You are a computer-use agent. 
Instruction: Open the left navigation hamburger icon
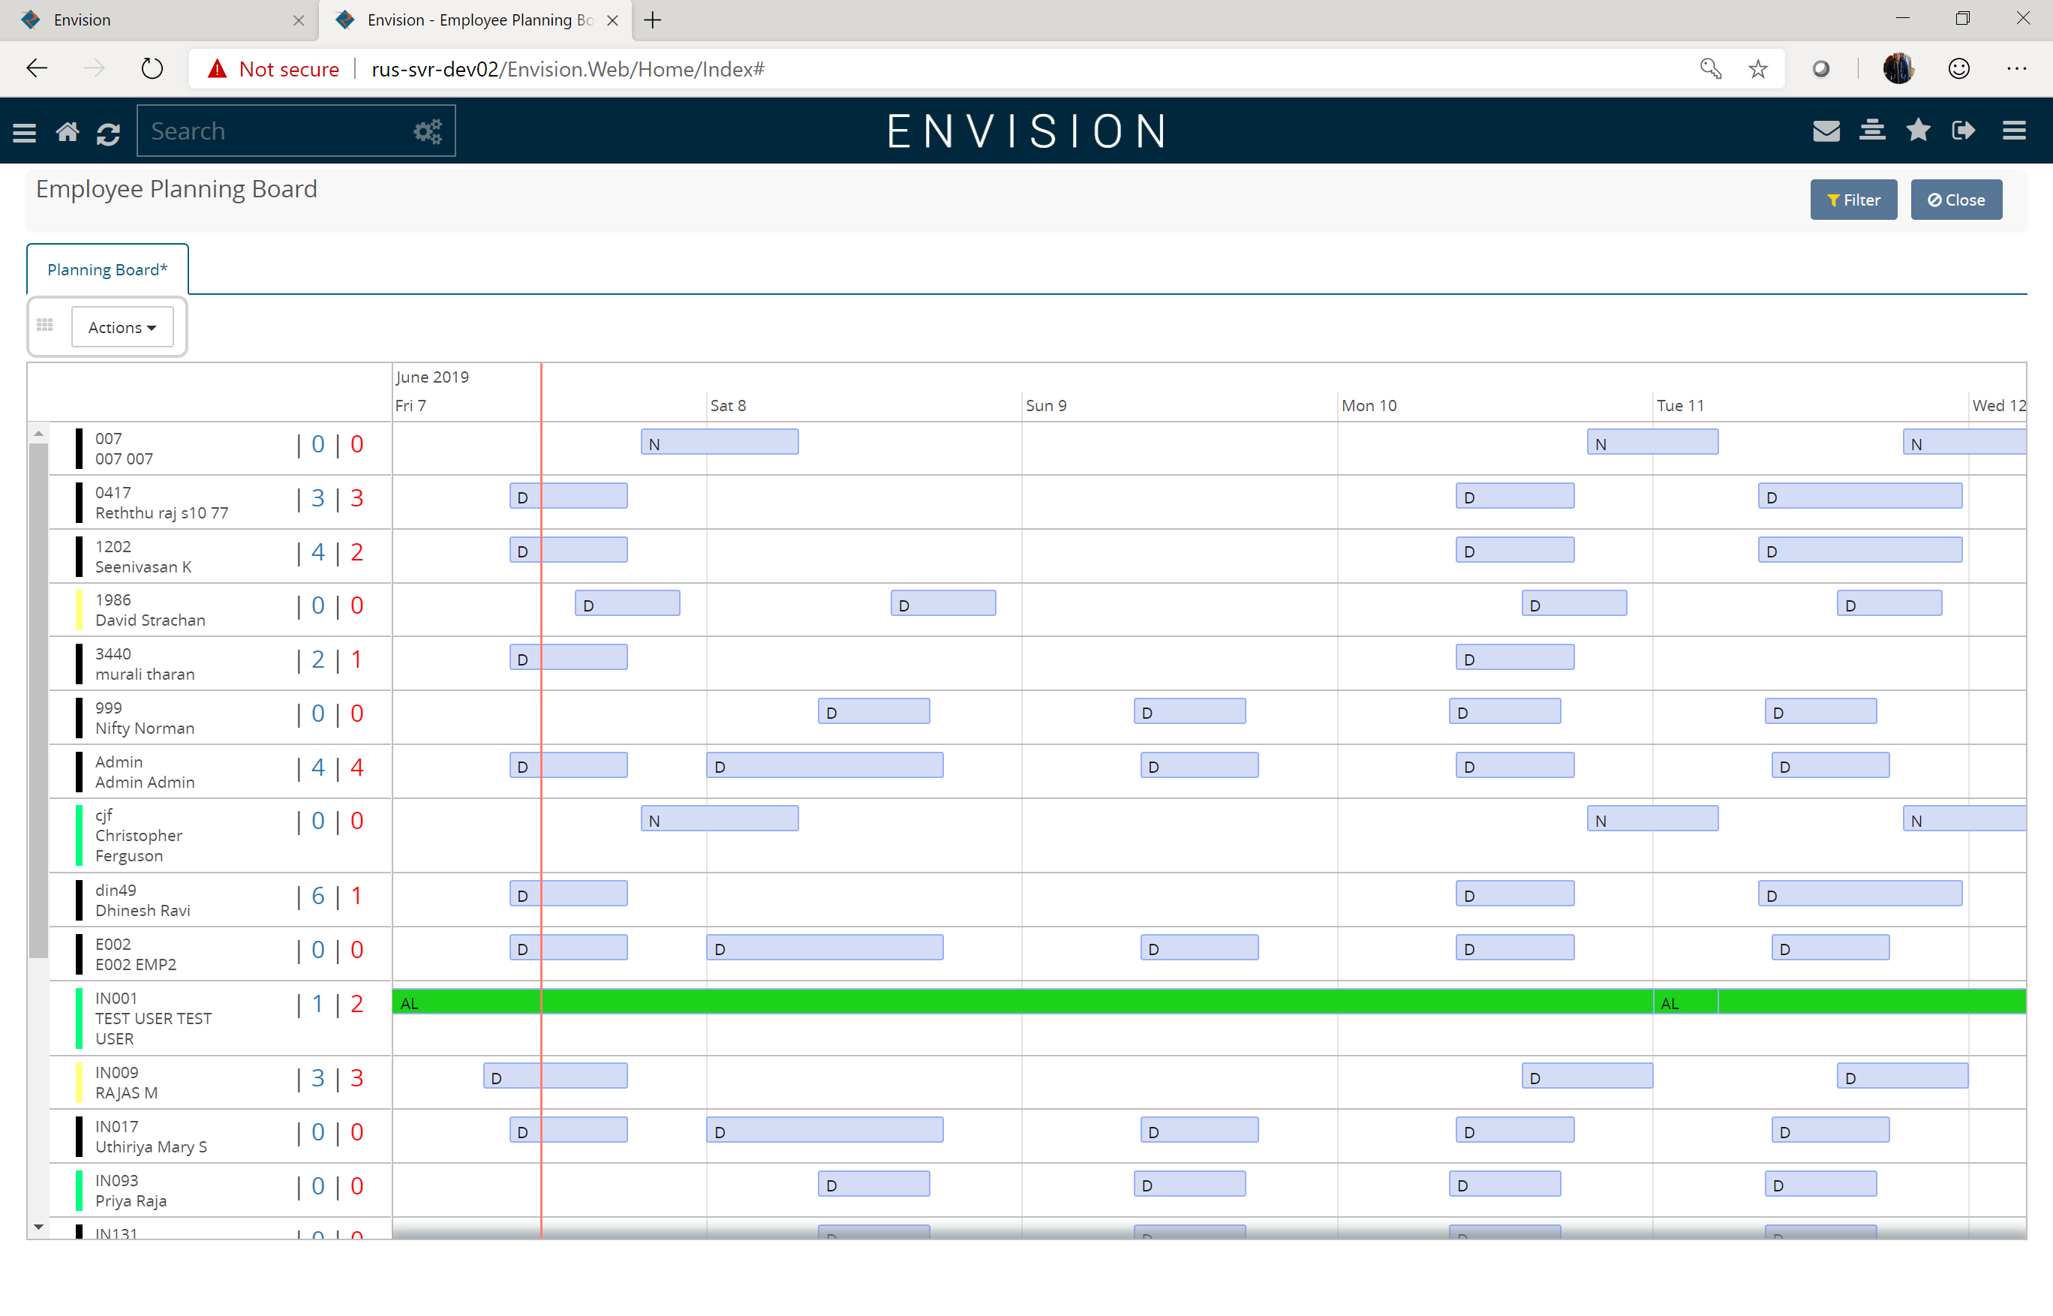25,131
